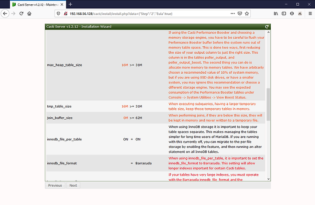Click the wizard scrollbar up arrow
The image size is (315, 205).
point(268,32)
